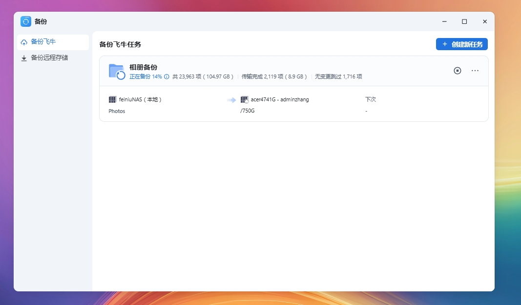This screenshot has width=521, height=305.
Task: Click the 共 23,963 项 total text
Action: coord(203,76)
